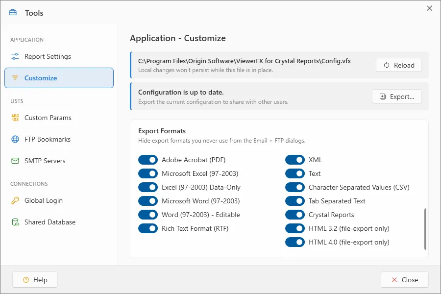Click the Application - Customize title

click(178, 38)
